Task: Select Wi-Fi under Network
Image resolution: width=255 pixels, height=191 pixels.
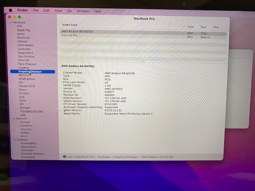Action: click(24, 136)
